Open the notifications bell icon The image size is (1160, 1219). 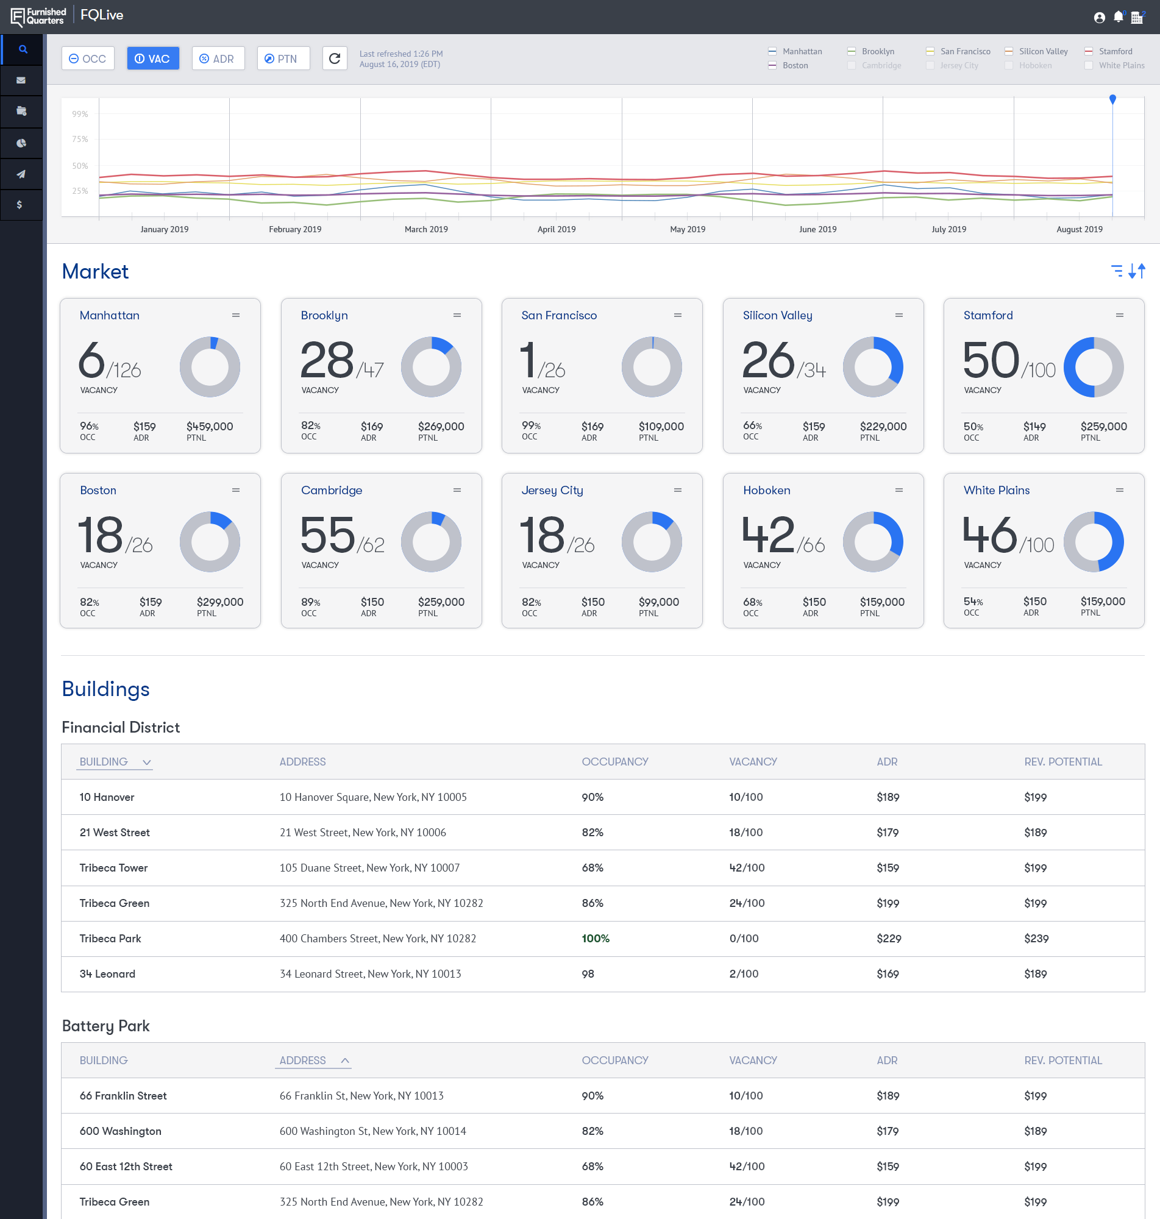click(1118, 17)
